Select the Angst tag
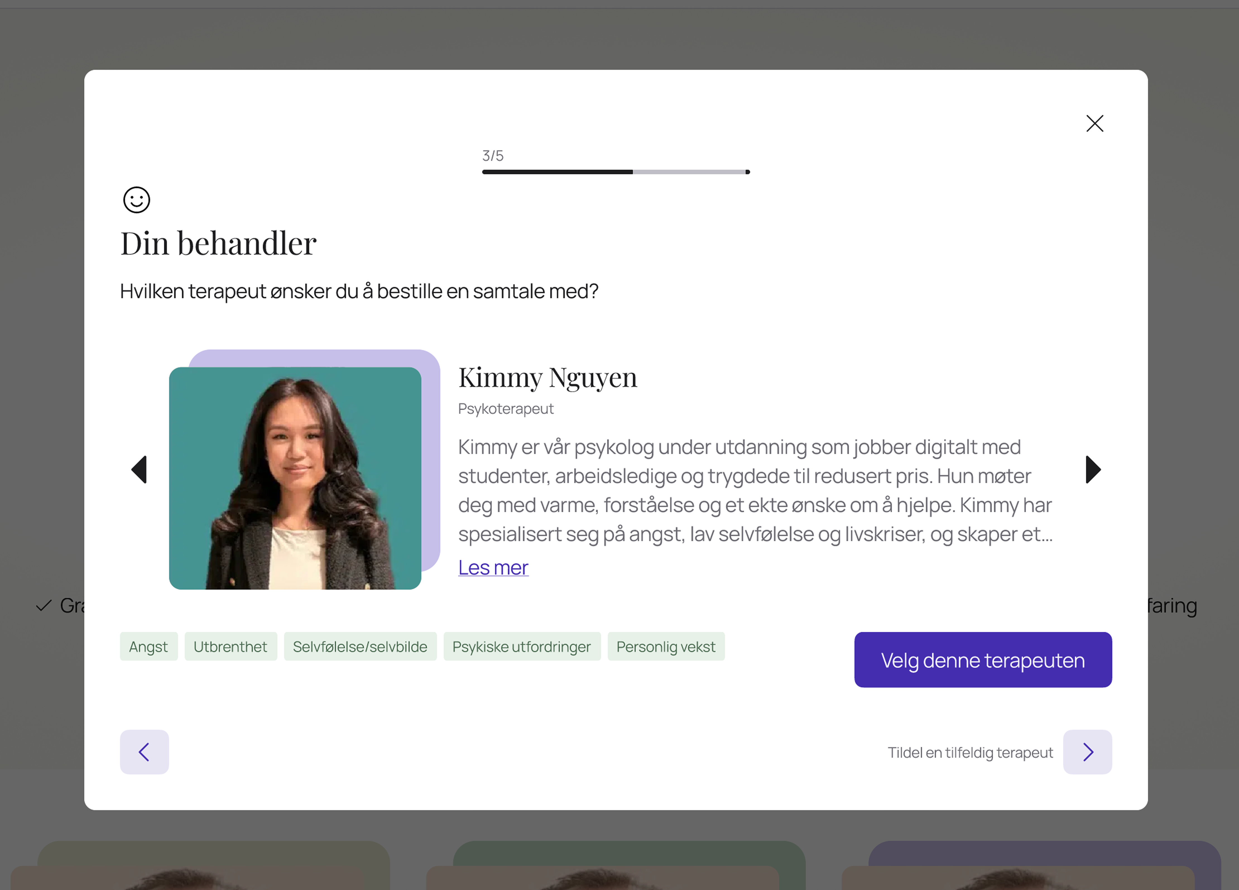This screenshot has height=890, width=1239. (148, 647)
